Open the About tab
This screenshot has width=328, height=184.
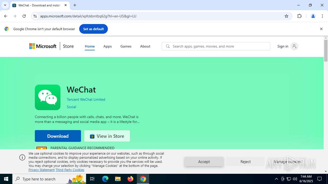point(145,46)
